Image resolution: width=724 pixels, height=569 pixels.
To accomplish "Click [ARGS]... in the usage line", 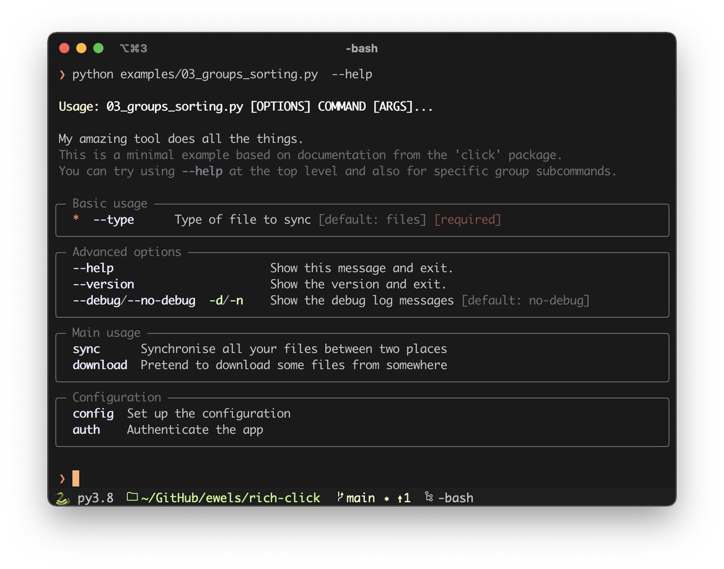I will (403, 107).
